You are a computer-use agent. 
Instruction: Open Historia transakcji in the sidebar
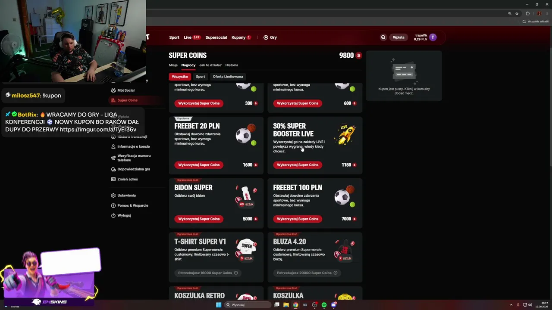[x=132, y=137]
